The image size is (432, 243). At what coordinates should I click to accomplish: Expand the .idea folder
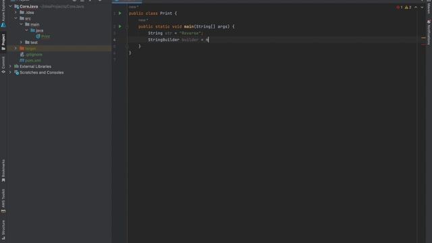16,12
